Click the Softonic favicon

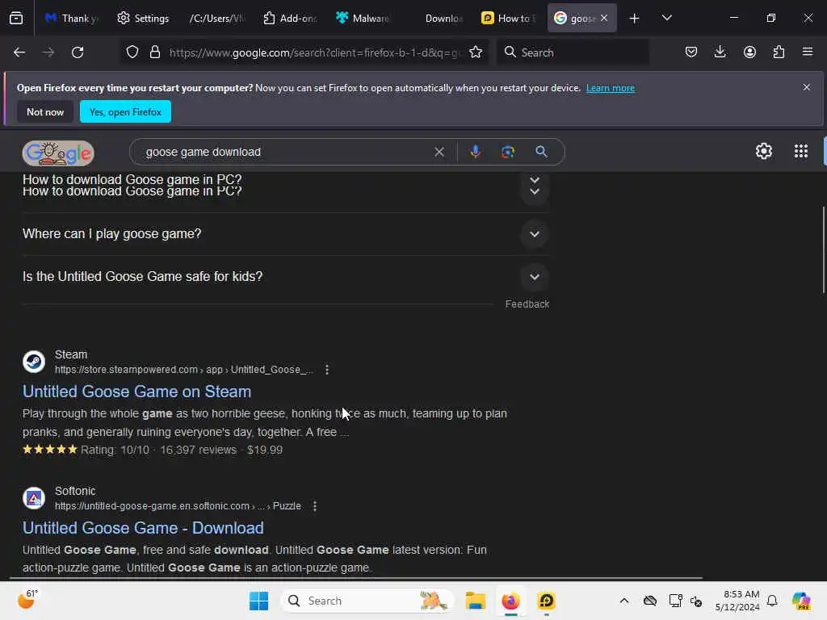point(34,498)
